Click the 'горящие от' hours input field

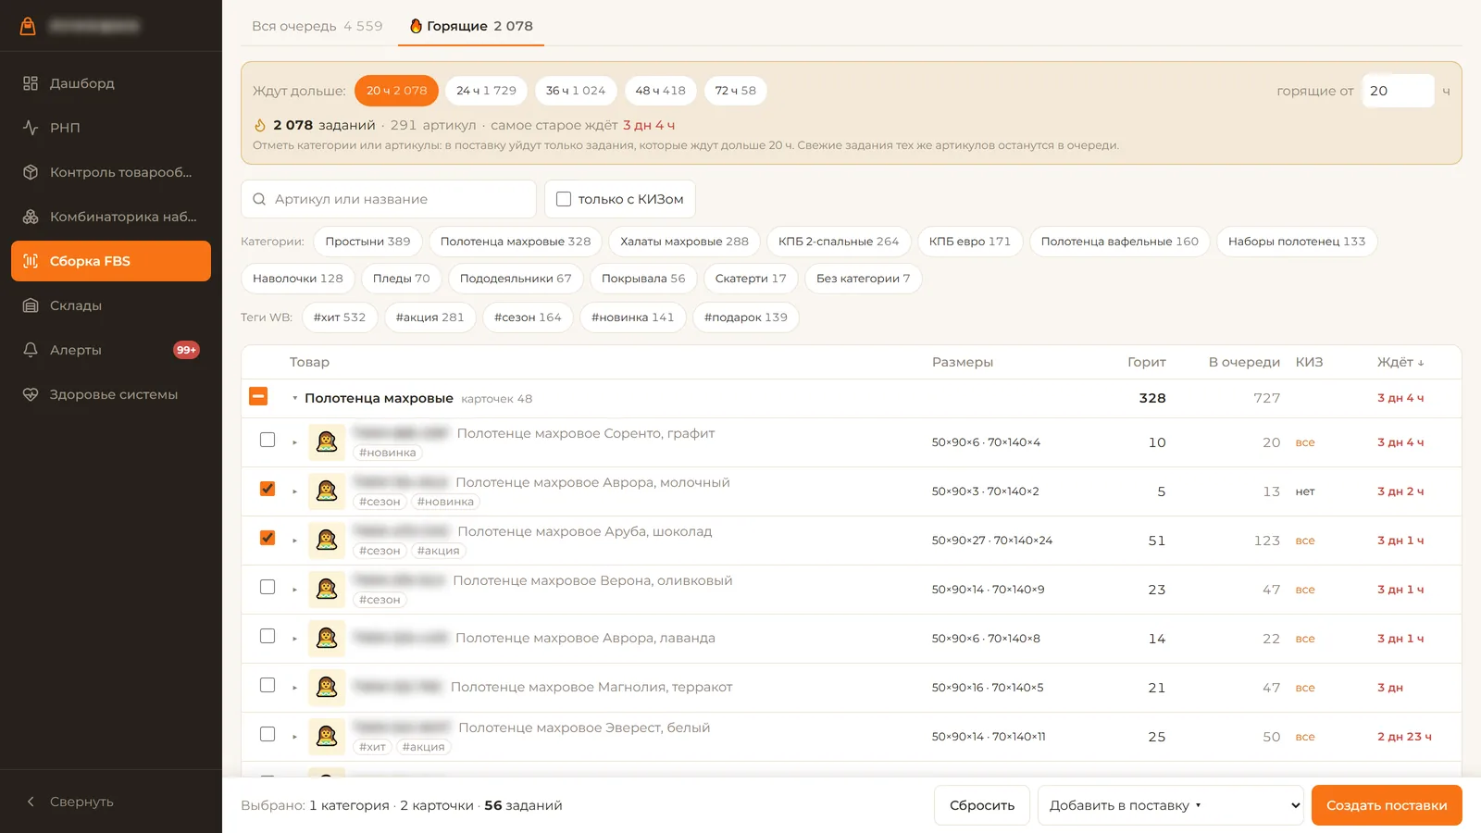pyautogui.click(x=1398, y=91)
